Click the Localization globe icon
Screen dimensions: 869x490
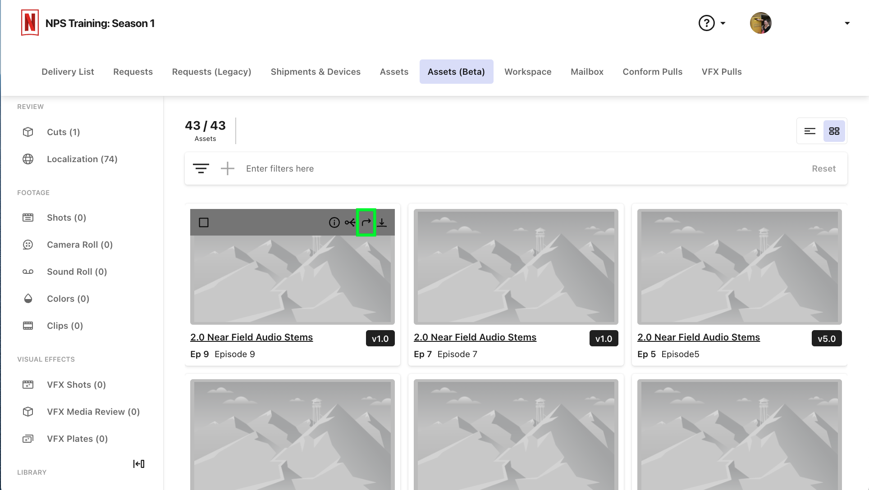tap(28, 159)
